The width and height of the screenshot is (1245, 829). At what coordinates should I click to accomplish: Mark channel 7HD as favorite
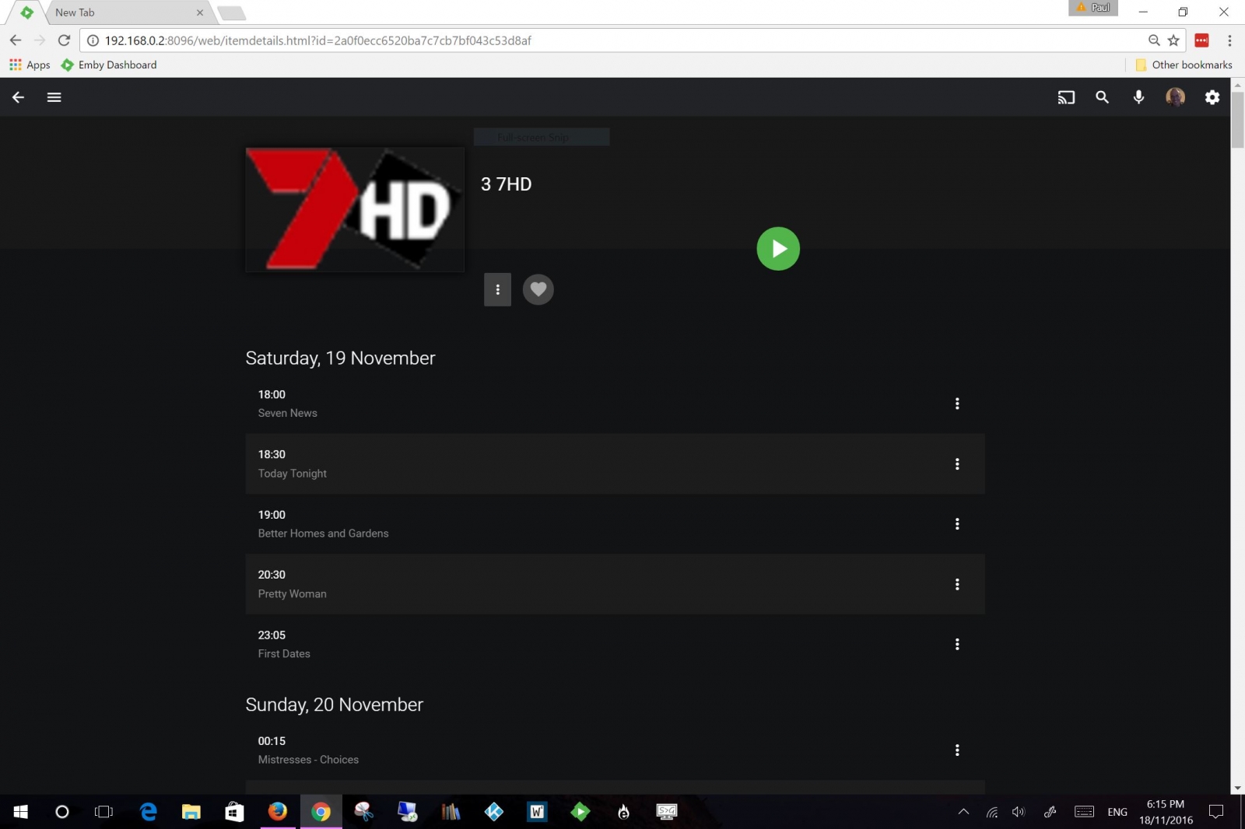point(538,289)
